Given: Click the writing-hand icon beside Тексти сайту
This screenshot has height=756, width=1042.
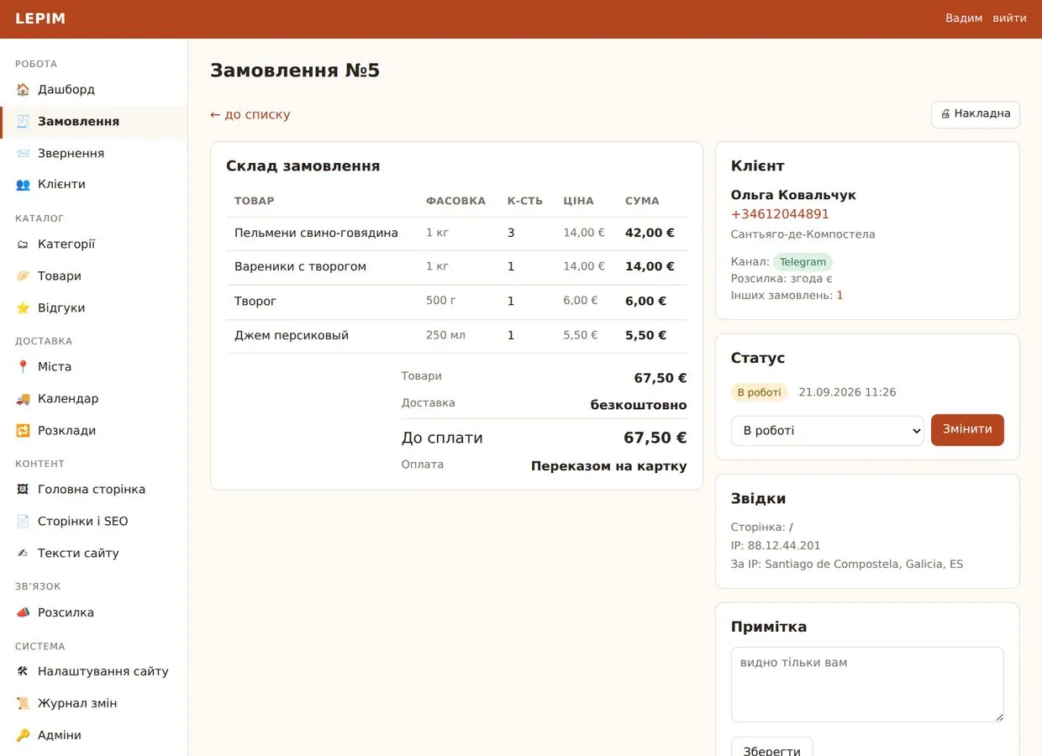Looking at the screenshot, I should pyautogui.click(x=23, y=553).
